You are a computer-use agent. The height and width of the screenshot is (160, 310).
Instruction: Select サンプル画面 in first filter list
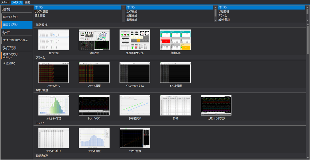41,12
